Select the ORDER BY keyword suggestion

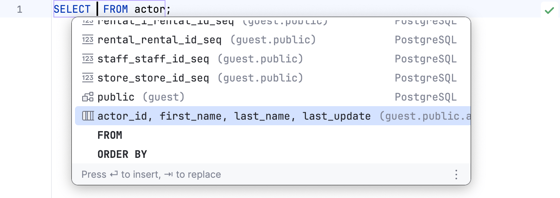coord(122,154)
